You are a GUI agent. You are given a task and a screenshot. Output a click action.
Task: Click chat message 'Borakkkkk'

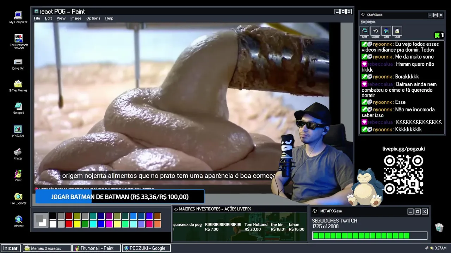[x=390, y=77]
